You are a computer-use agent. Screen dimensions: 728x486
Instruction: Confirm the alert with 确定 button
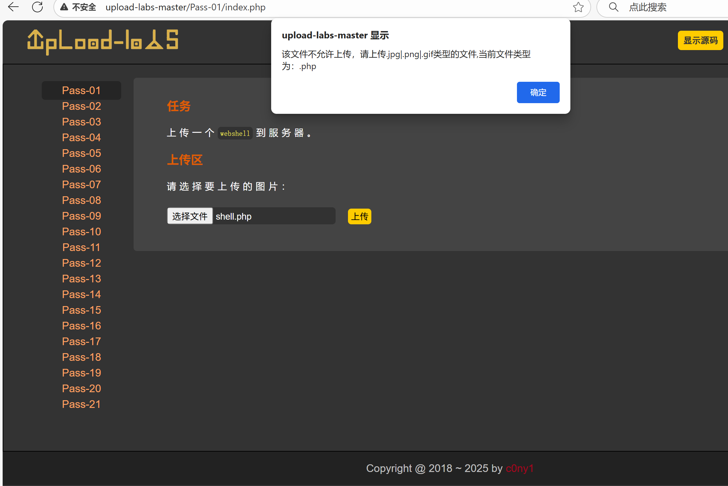538,92
